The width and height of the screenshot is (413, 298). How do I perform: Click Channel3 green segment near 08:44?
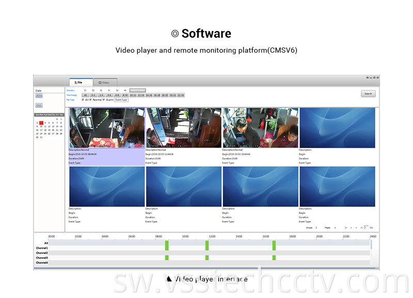pyautogui.click(x=167, y=258)
